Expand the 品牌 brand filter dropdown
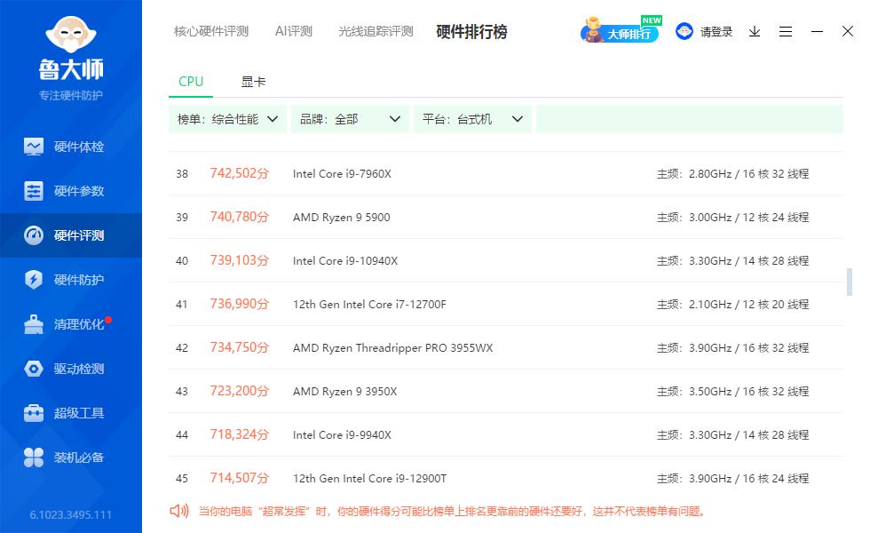 [350, 118]
